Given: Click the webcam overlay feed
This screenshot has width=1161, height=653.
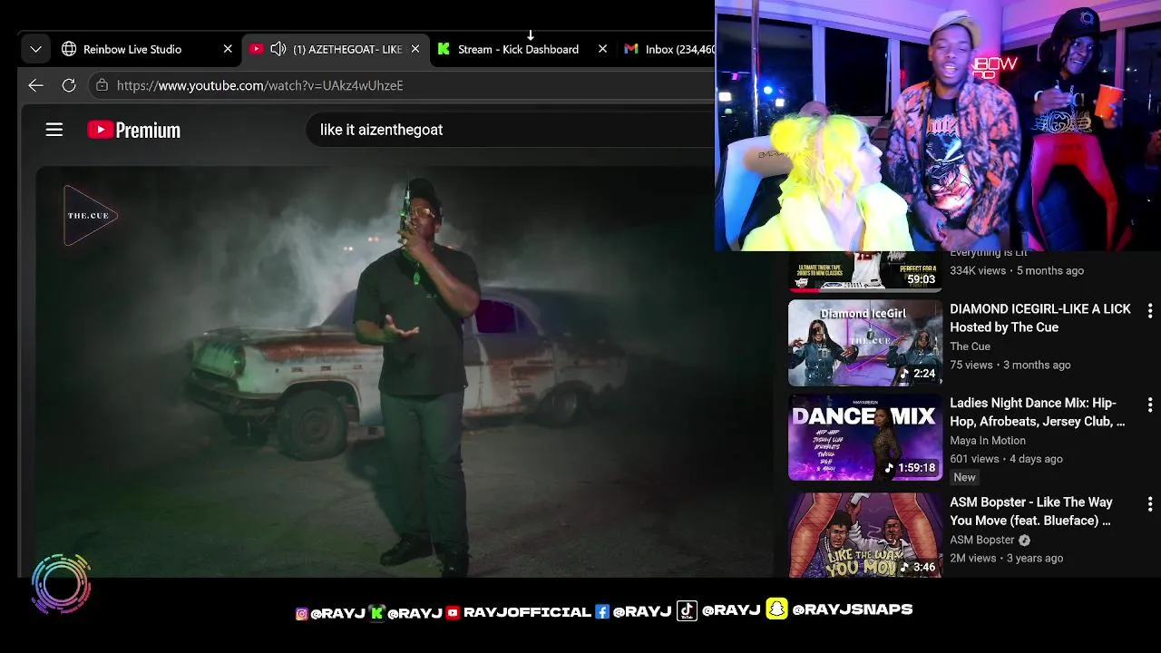Looking at the screenshot, I should (x=938, y=125).
